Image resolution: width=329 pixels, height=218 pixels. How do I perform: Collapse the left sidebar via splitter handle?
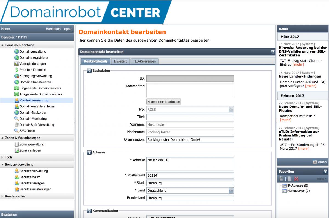coord(75,123)
